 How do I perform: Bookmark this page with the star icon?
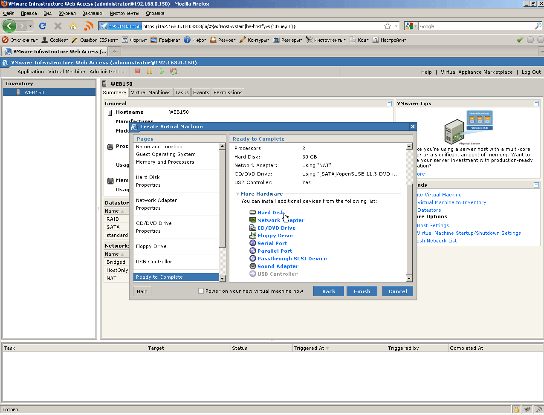pyautogui.click(x=388, y=26)
